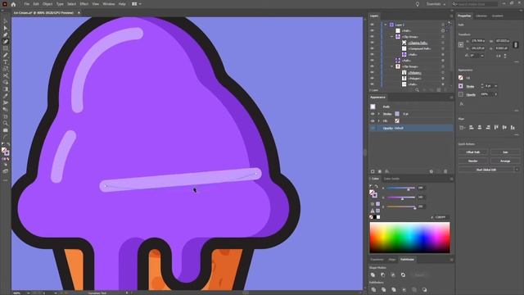524x295 pixels.
Task: Open the Window menu
Action: point(109,4)
